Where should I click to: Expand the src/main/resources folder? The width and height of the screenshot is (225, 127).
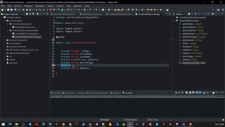[5, 40]
